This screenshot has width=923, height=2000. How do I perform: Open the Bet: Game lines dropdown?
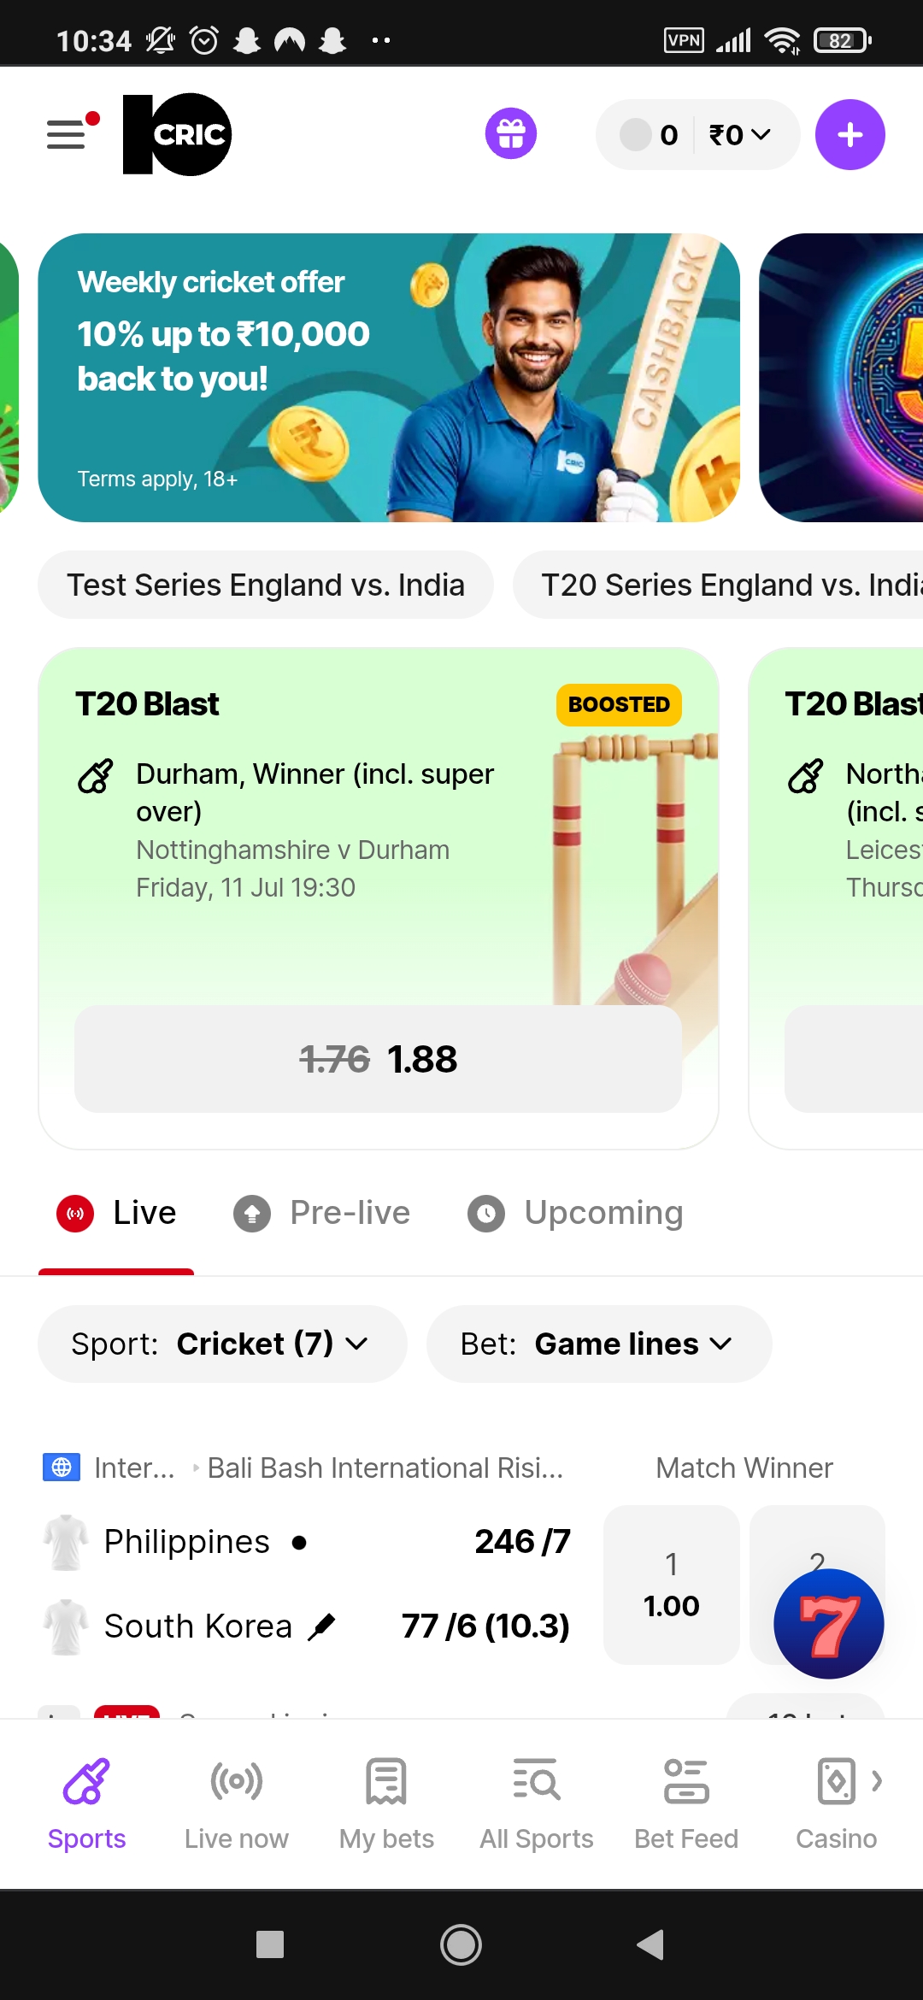click(x=597, y=1343)
